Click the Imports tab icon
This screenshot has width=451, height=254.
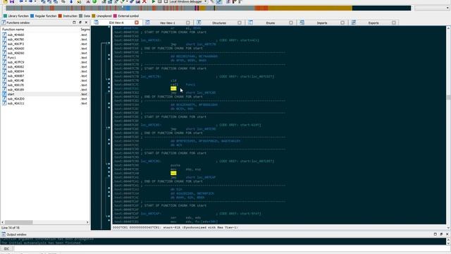pyautogui.click(x=302, y=23)
